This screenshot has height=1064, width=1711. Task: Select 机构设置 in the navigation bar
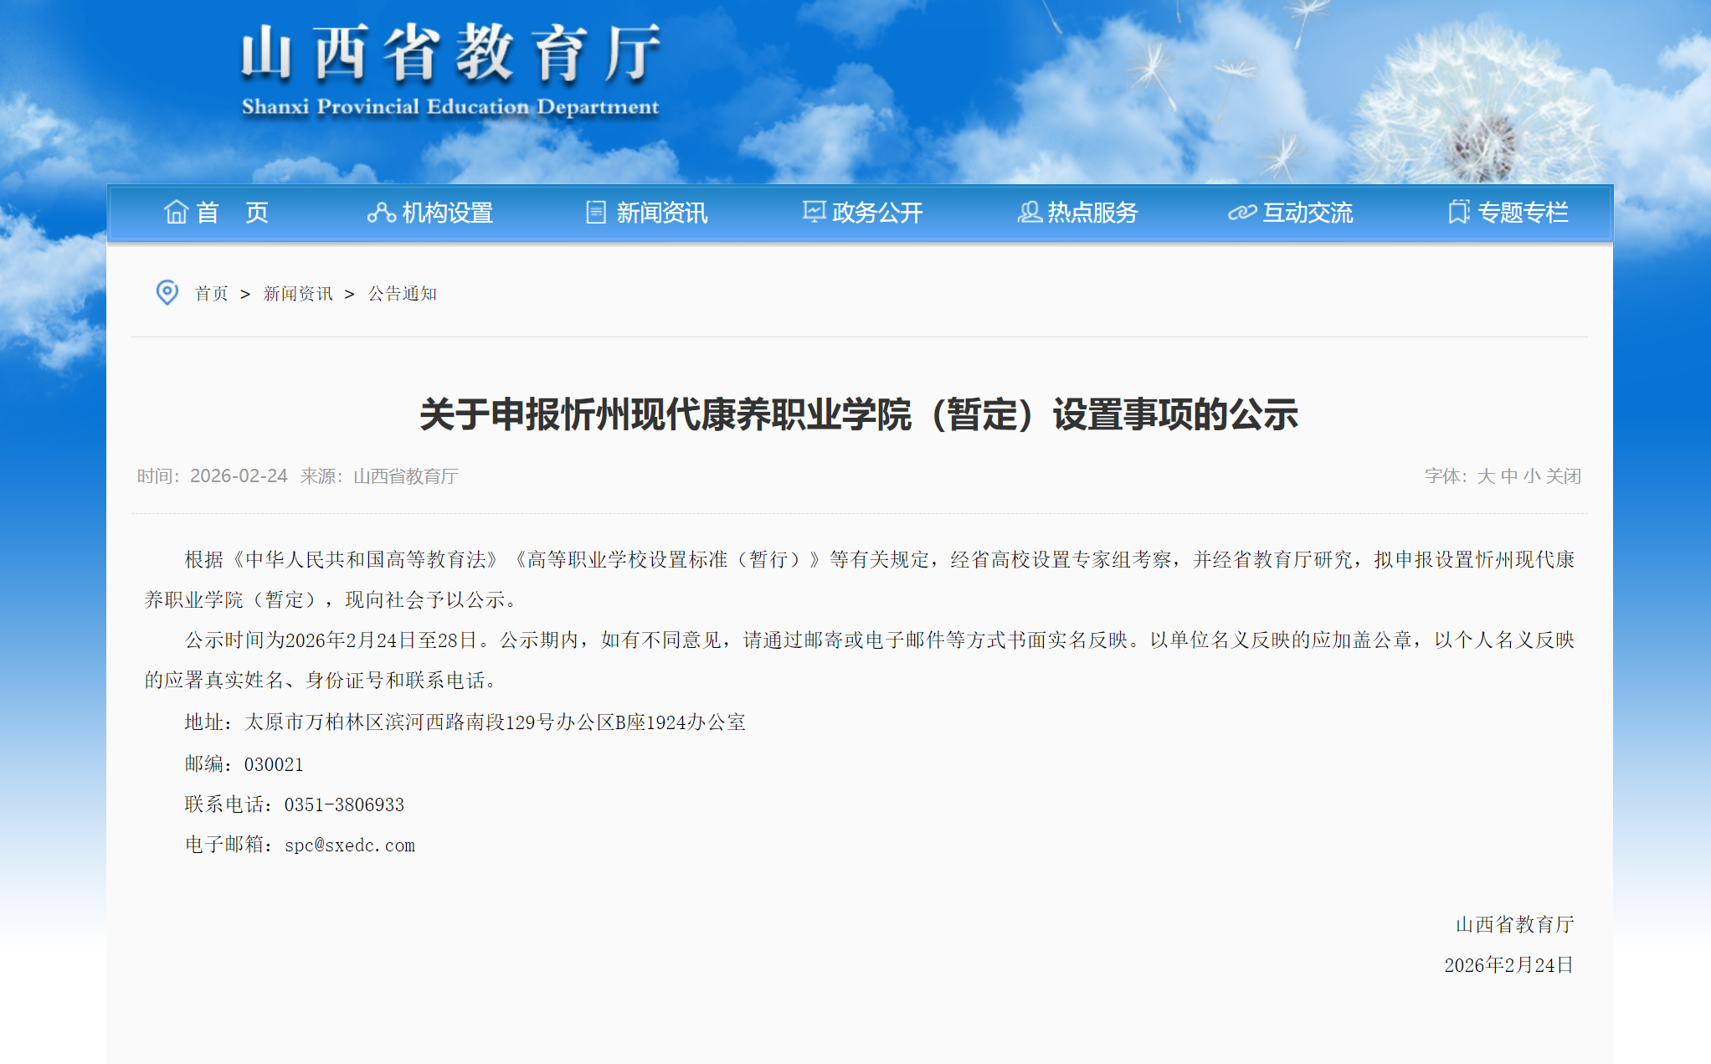[x=447, y=213]
